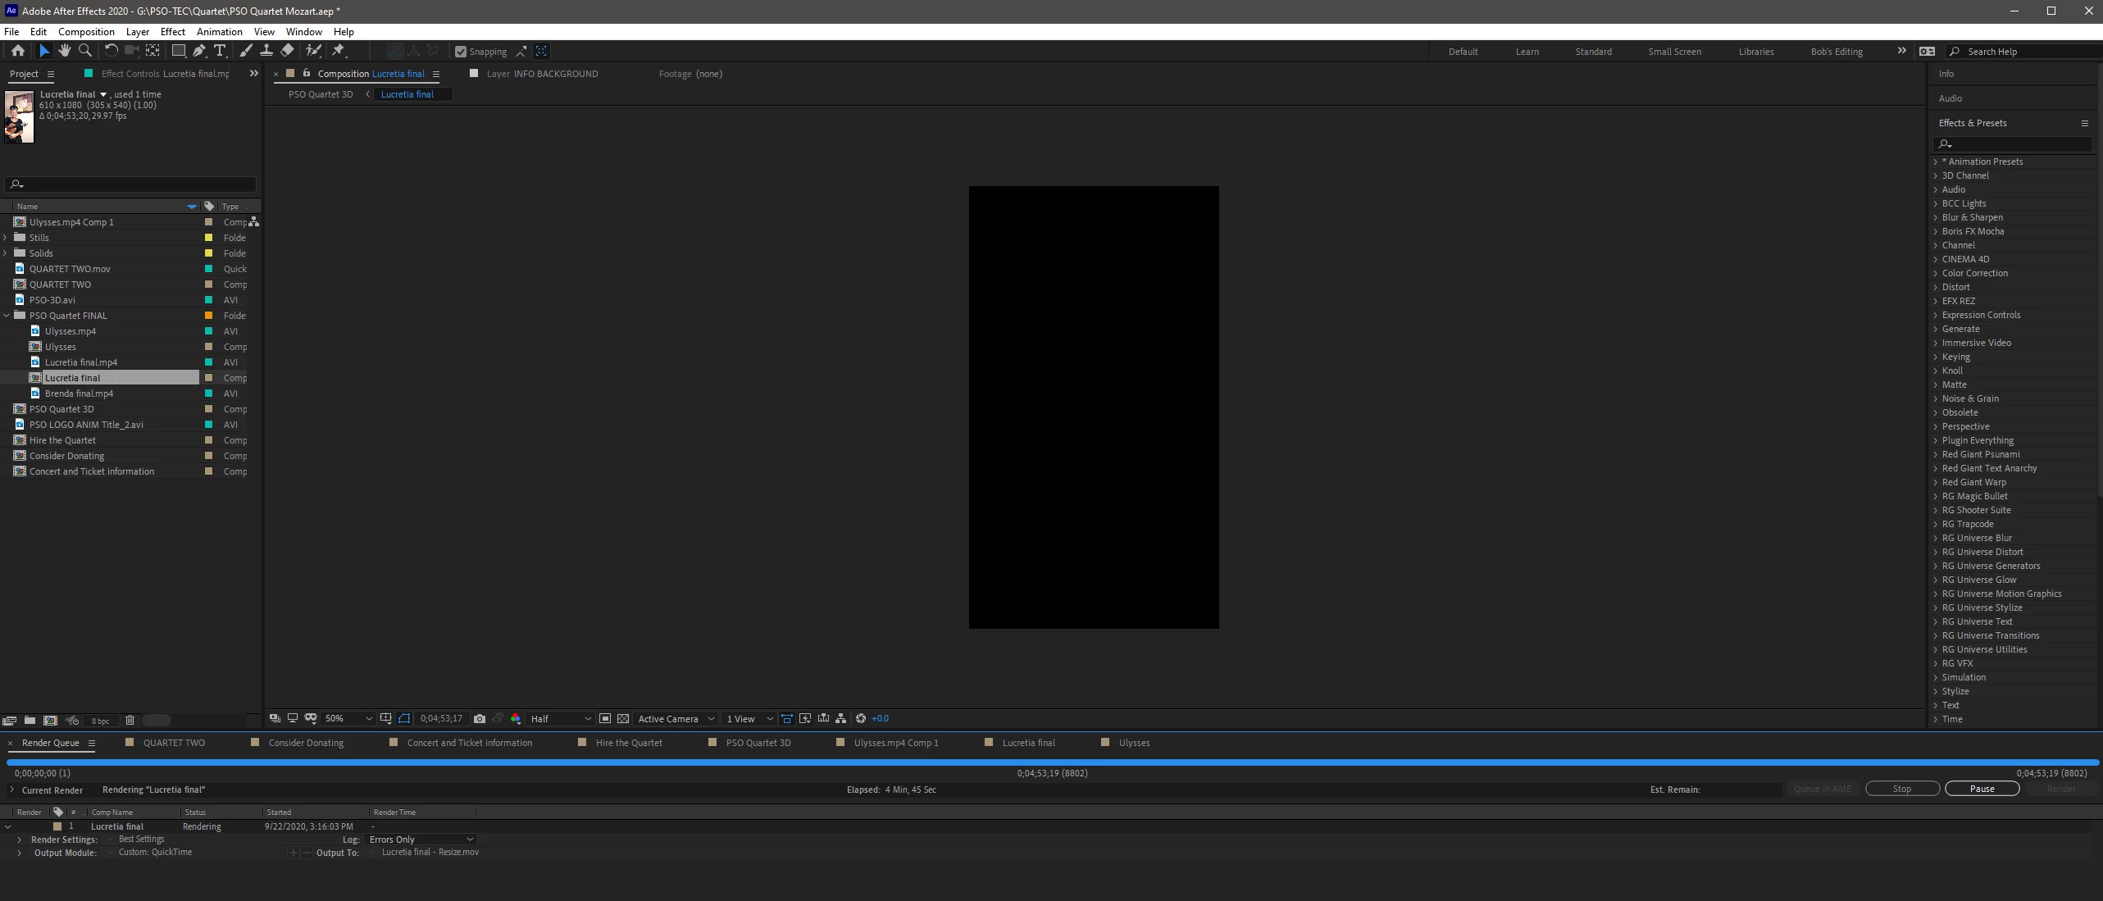This screenshot has height=901, width=2103.
Task: Click the Show Channel color icon
Action: [x=516, y=719]
